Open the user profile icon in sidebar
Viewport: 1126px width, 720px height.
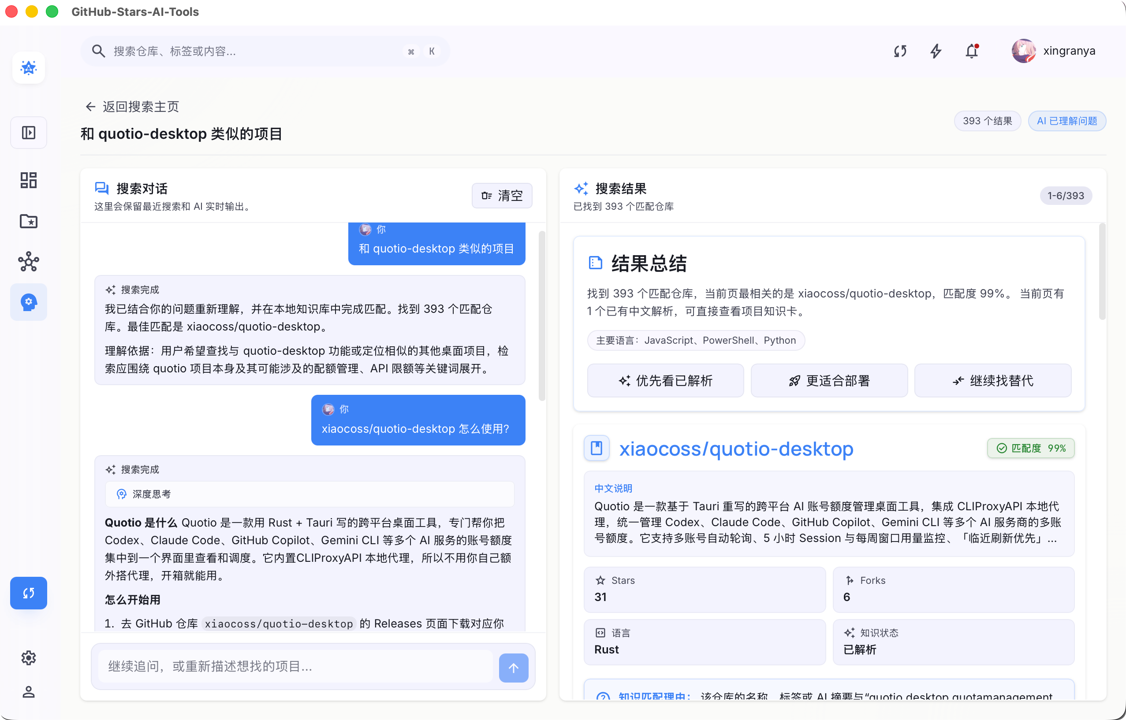point(29,692)
